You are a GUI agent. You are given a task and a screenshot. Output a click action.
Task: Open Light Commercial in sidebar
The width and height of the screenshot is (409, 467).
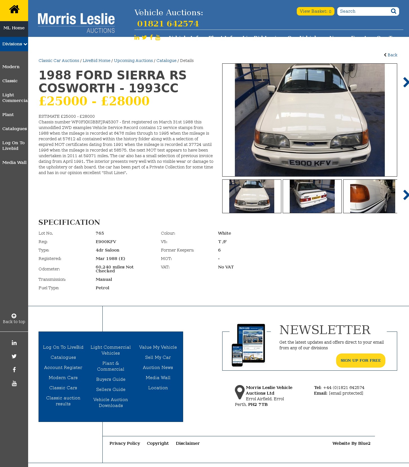15,98
